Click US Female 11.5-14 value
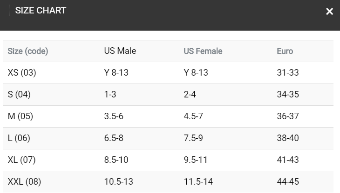 point(198,181)
